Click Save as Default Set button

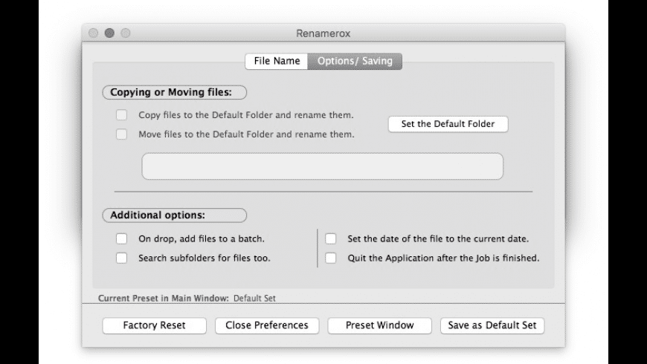tap(492, 325)
